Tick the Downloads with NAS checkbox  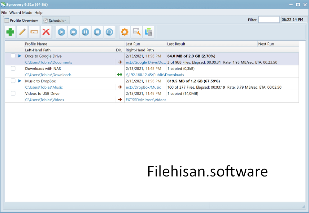point(13,68)
